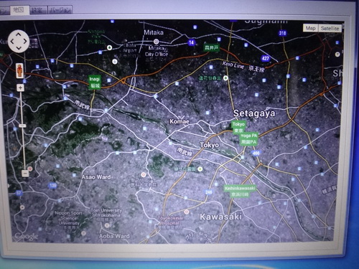The width and height of the screenshot is (359, 269).
Task: Open the 設定 tab
Action: click(x=38, y=11)
